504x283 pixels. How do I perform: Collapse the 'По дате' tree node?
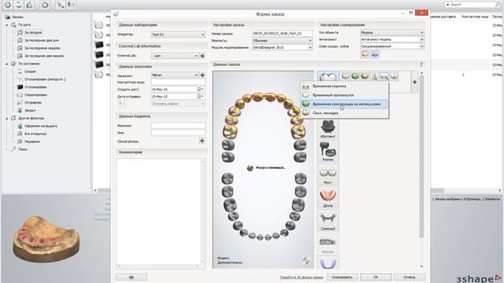point(7,24)
